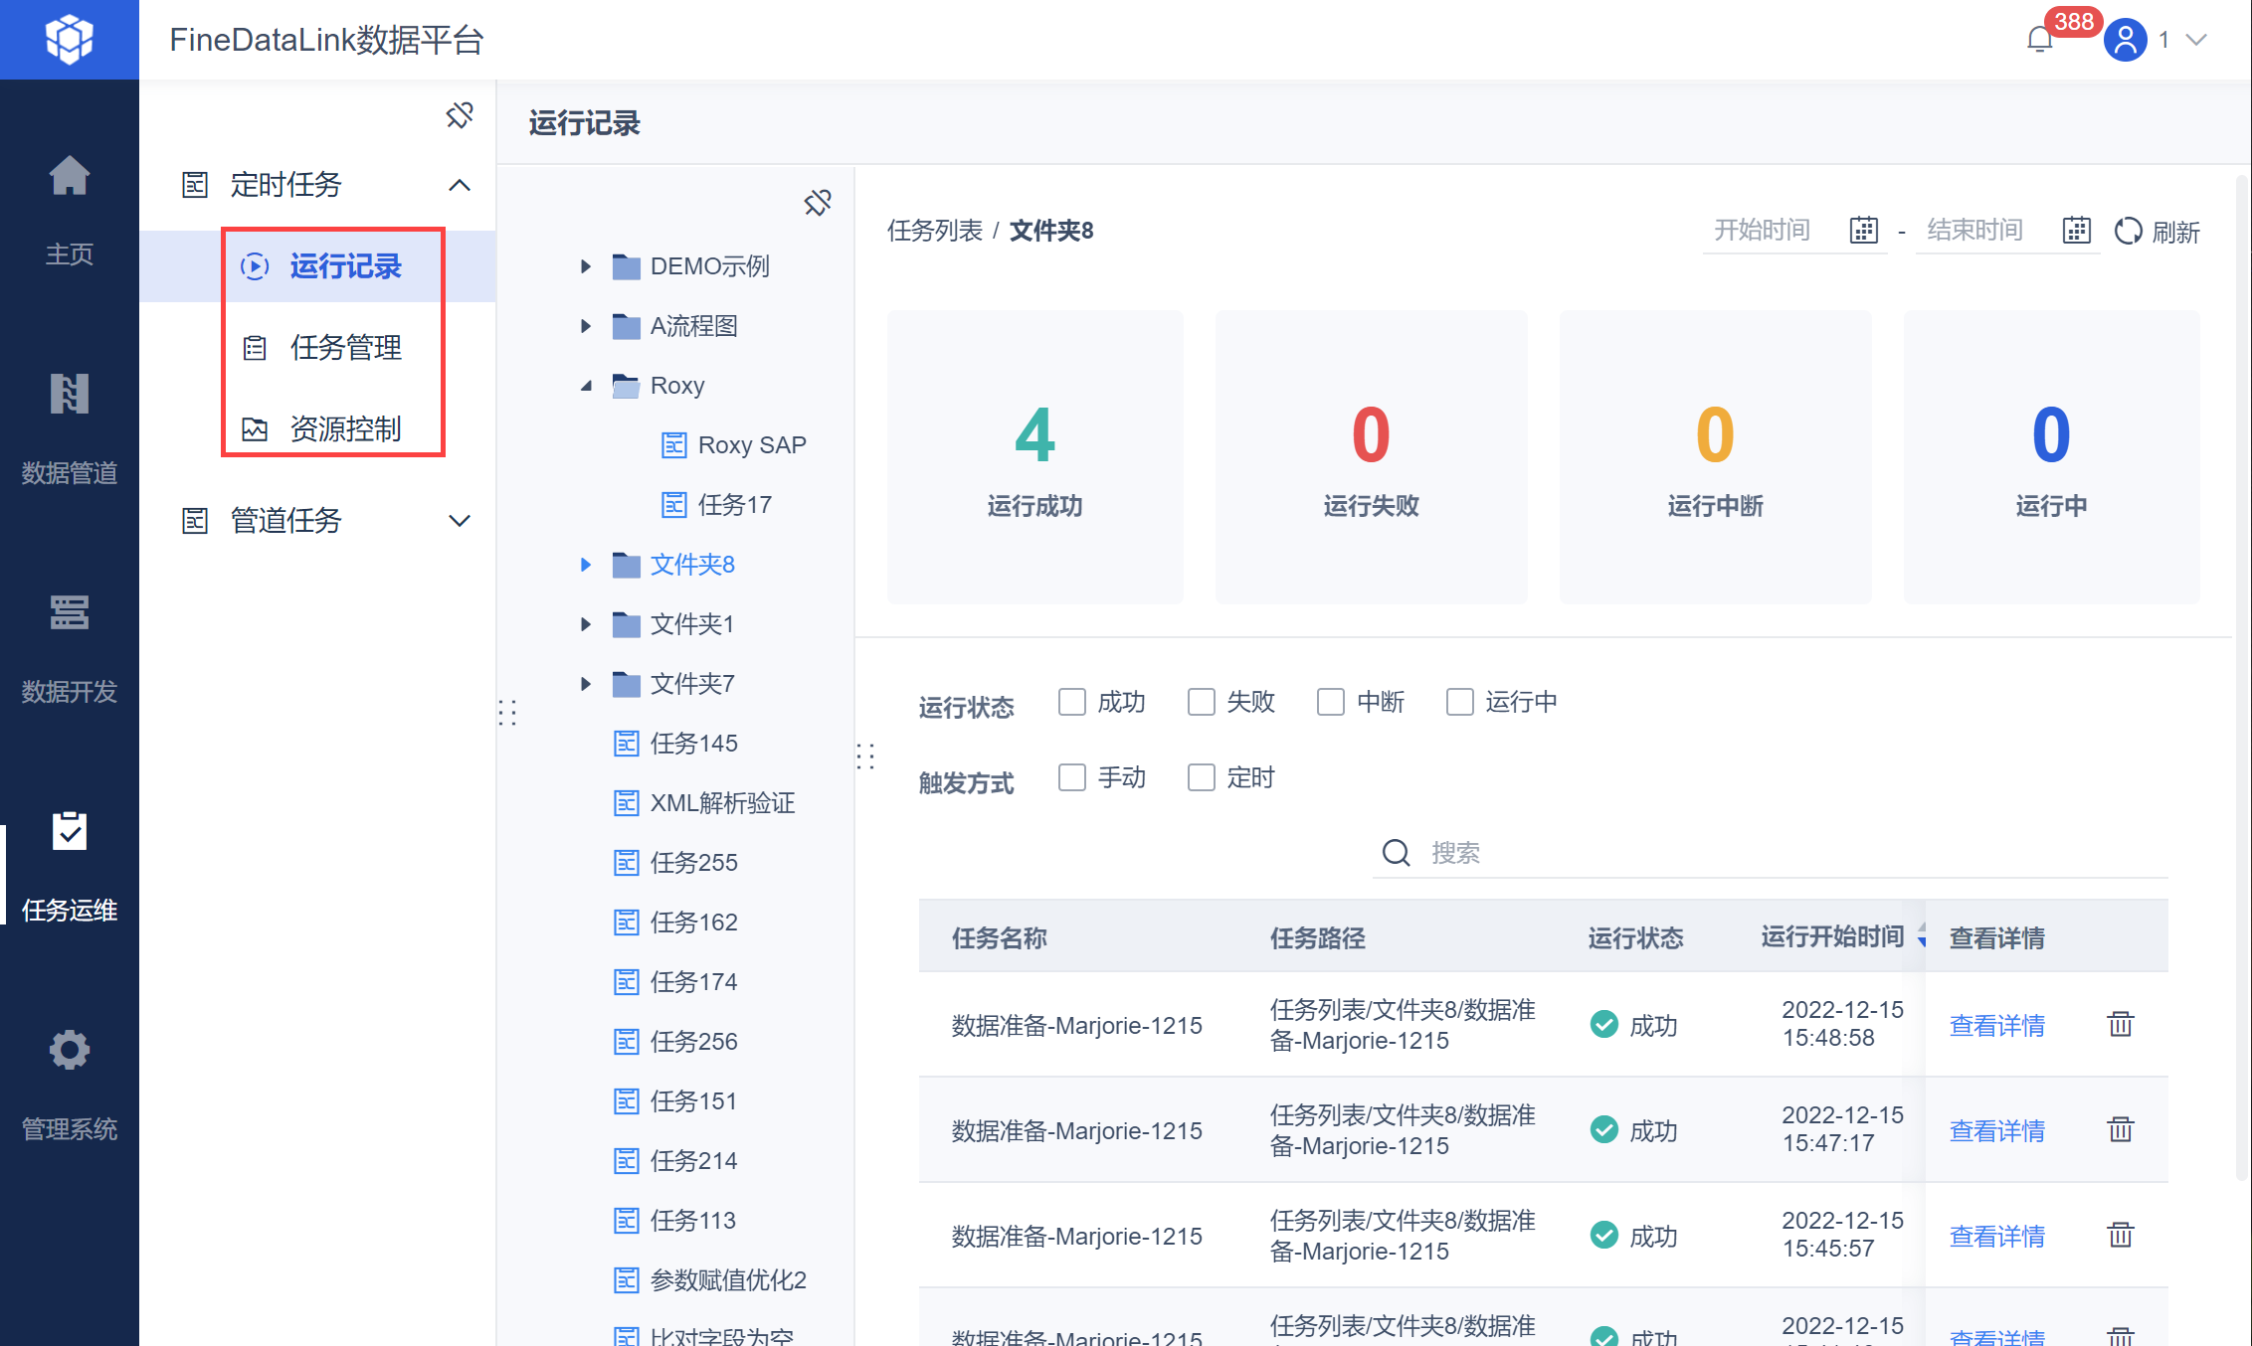This screenshot has width=2252, height=1346.
Task: Check the 成功 run status filter
Action: click(1071, 702)
